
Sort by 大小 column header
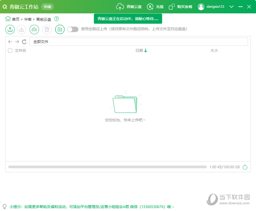coord(214,50)
